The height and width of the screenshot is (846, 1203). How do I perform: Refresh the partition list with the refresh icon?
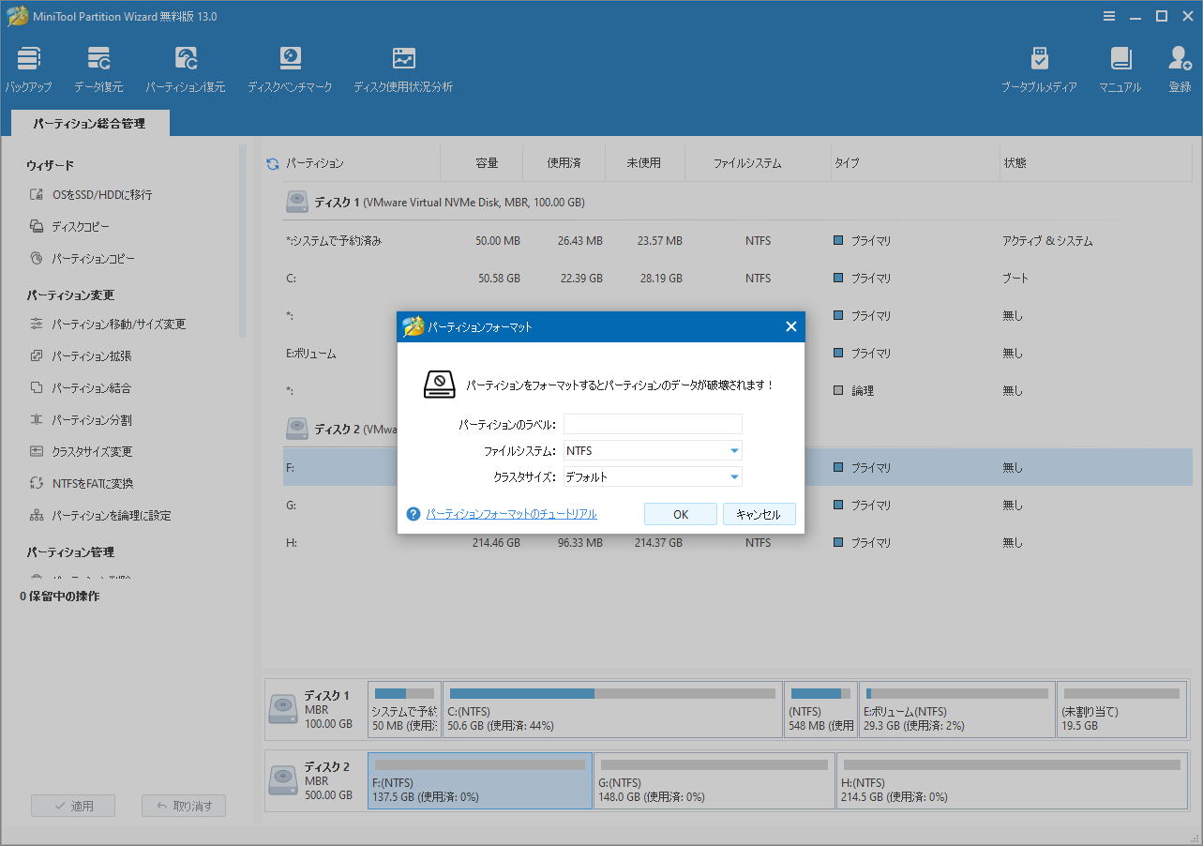pyautogui.click(x=273, y=164)
